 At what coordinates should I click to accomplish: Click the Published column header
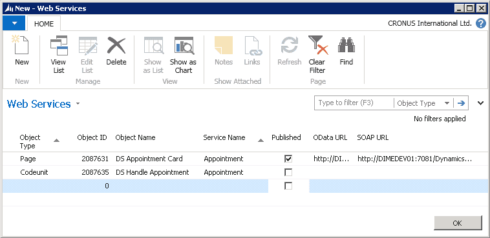(286, 137)
